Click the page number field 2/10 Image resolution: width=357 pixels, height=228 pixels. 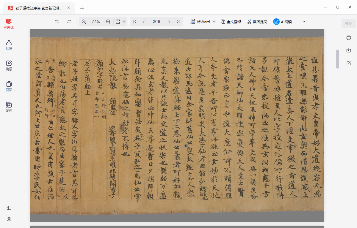[x=156, y=22]
